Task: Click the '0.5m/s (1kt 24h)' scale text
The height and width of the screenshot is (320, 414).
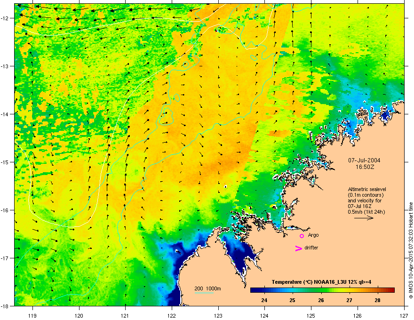Action: click(366, 212)
